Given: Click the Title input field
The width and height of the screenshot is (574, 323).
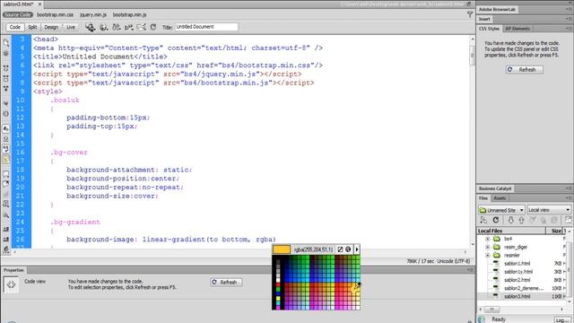Looking at the screenshot, I should (206, 27).
